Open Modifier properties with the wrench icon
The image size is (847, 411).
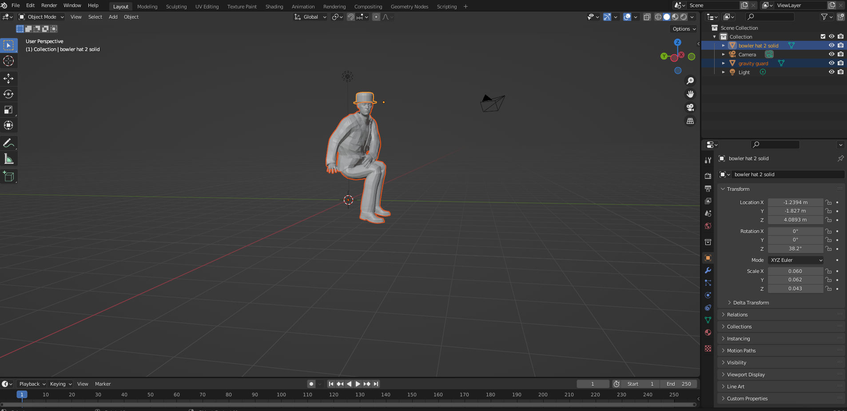click(708, 270)
